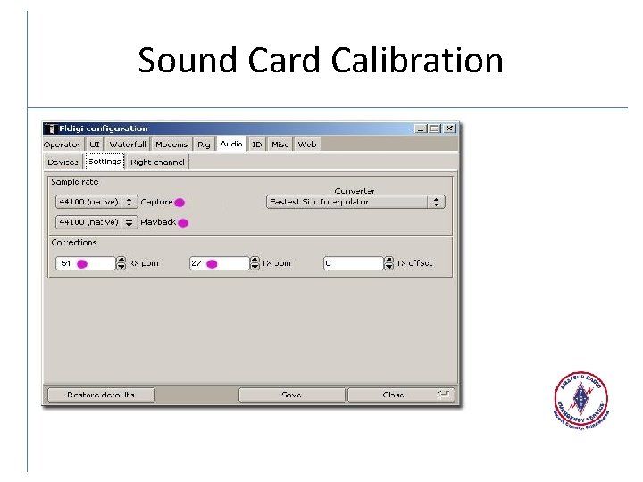
Task: Click the Fldigi window title bar icon
Action: tap(50, 129)
